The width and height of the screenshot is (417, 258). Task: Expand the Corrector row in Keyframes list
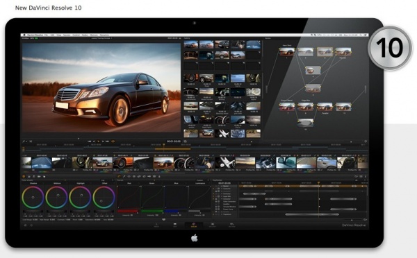[222, 189]
